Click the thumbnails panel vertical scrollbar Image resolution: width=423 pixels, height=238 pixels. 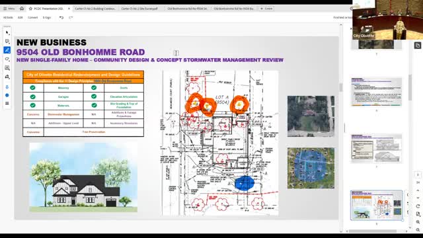click(x=410, y=88)
